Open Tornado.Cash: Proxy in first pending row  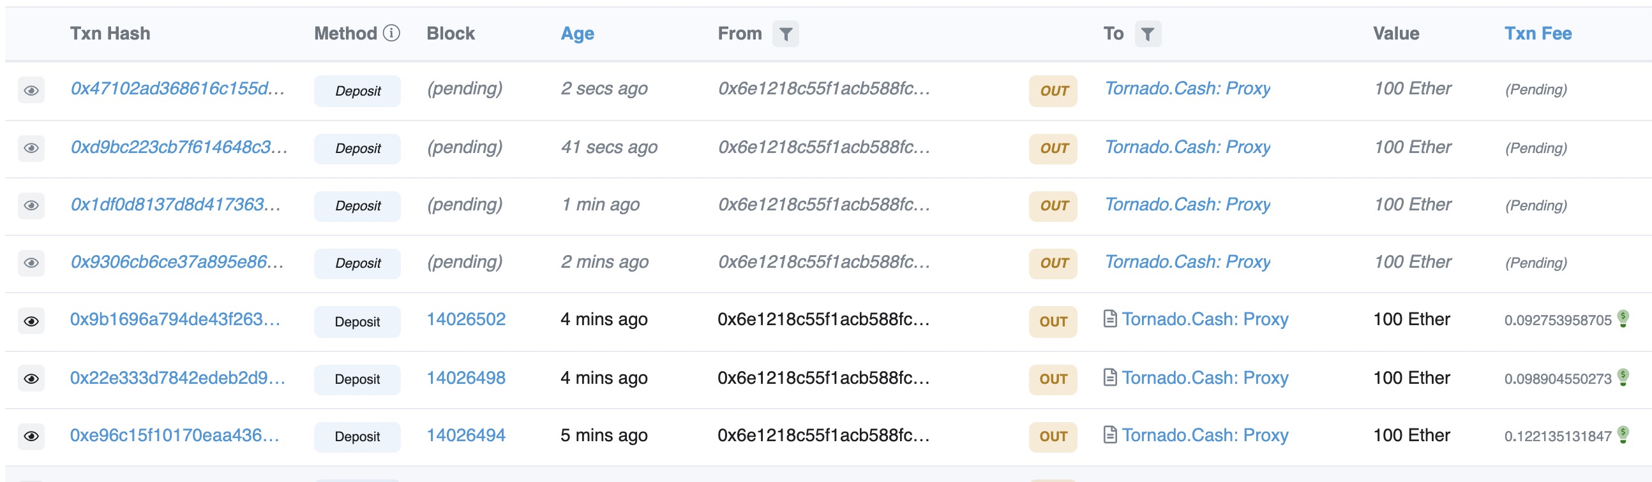tap(1187, 89)
